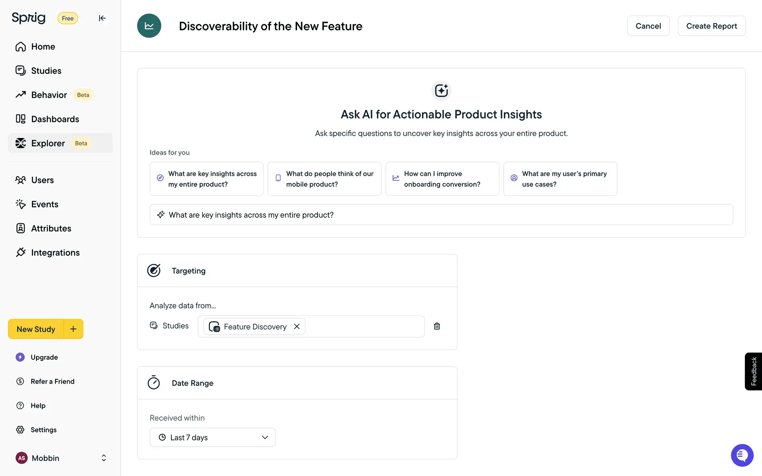Delete the Studies targeting row with trash icon

437,326
